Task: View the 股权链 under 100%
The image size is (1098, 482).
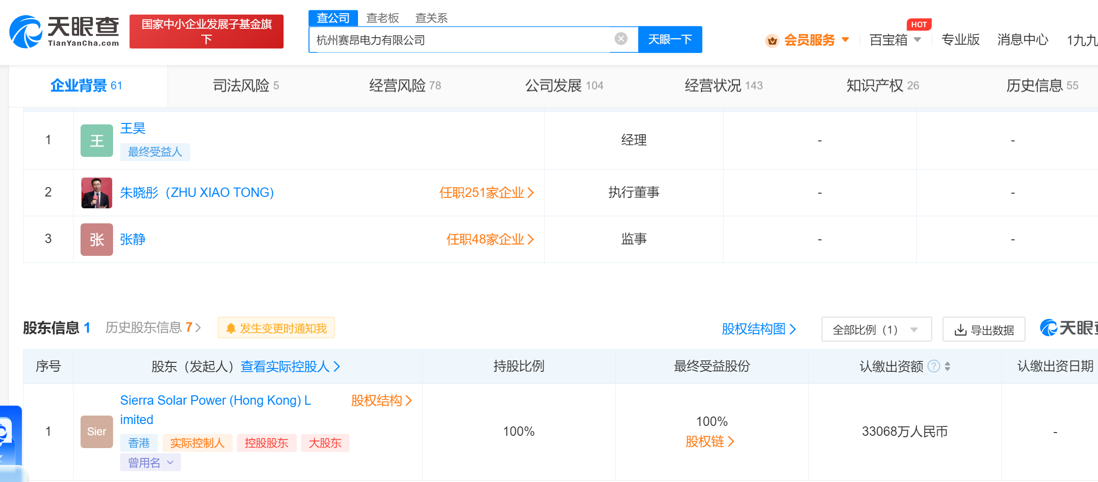Action: 710,441
